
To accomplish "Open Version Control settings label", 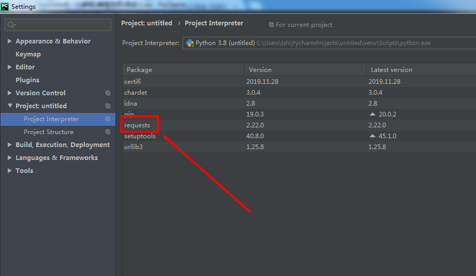I will coord(40,93).
